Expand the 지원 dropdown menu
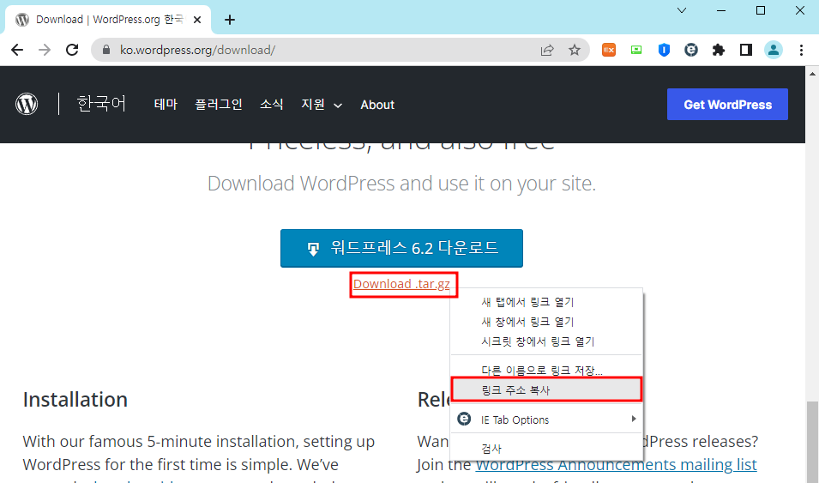 [x=322, y=105]
